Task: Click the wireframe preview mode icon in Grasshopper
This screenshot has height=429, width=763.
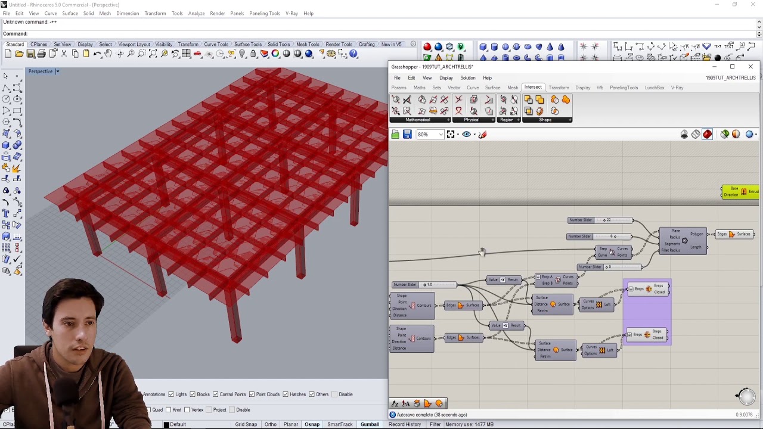Action: click(696, 135)
